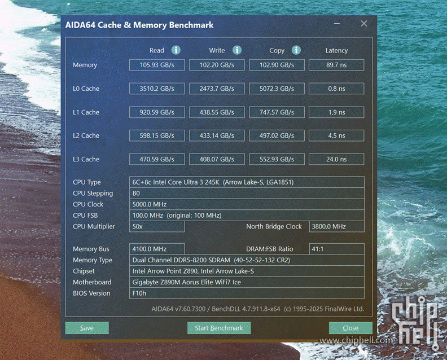Click the DRAM:FSB Ratio field 41:1
447x360 pixels.
point(337,249)
